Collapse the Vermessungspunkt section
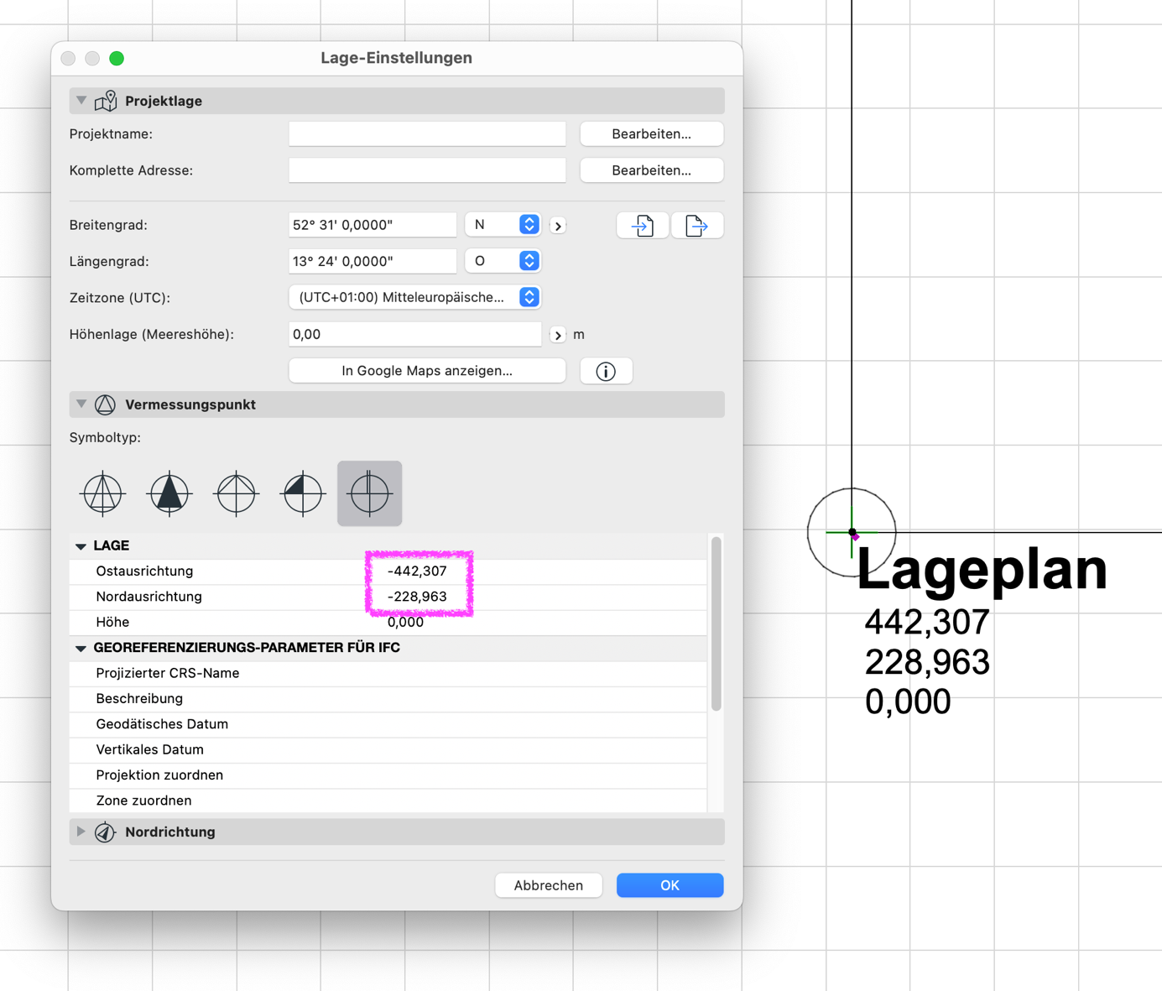 [x=81, y=404]
